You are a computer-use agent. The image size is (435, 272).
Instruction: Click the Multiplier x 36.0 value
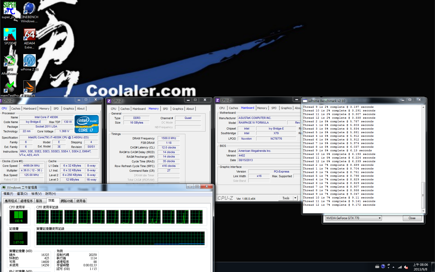[32, 170]
